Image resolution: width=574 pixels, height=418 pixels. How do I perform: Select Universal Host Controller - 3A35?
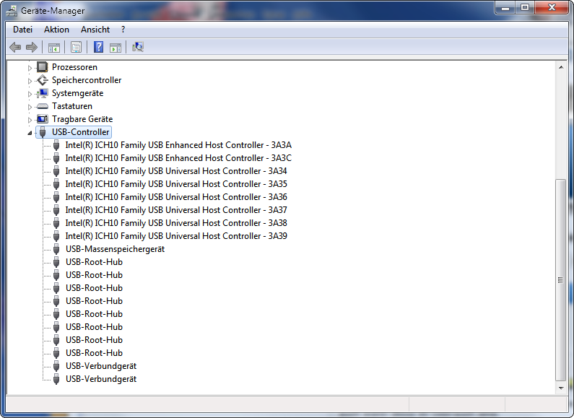tap(176, 184)
